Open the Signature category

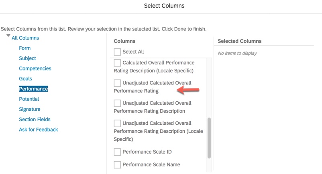point(30,109)
